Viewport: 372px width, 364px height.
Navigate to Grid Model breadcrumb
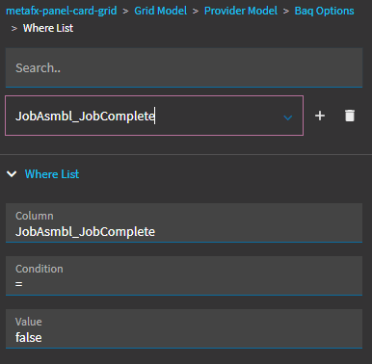click(160, 11)
